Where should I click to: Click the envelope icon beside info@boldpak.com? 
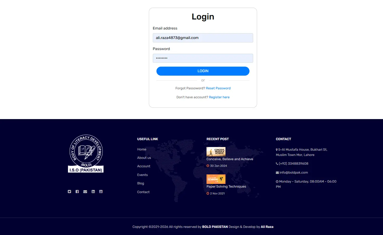pos(277,173)
